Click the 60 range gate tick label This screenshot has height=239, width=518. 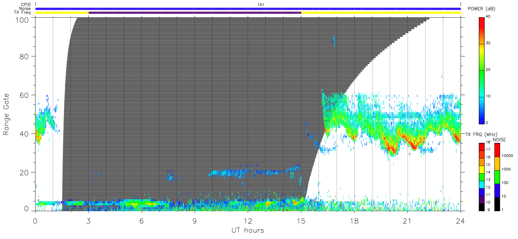24,95
